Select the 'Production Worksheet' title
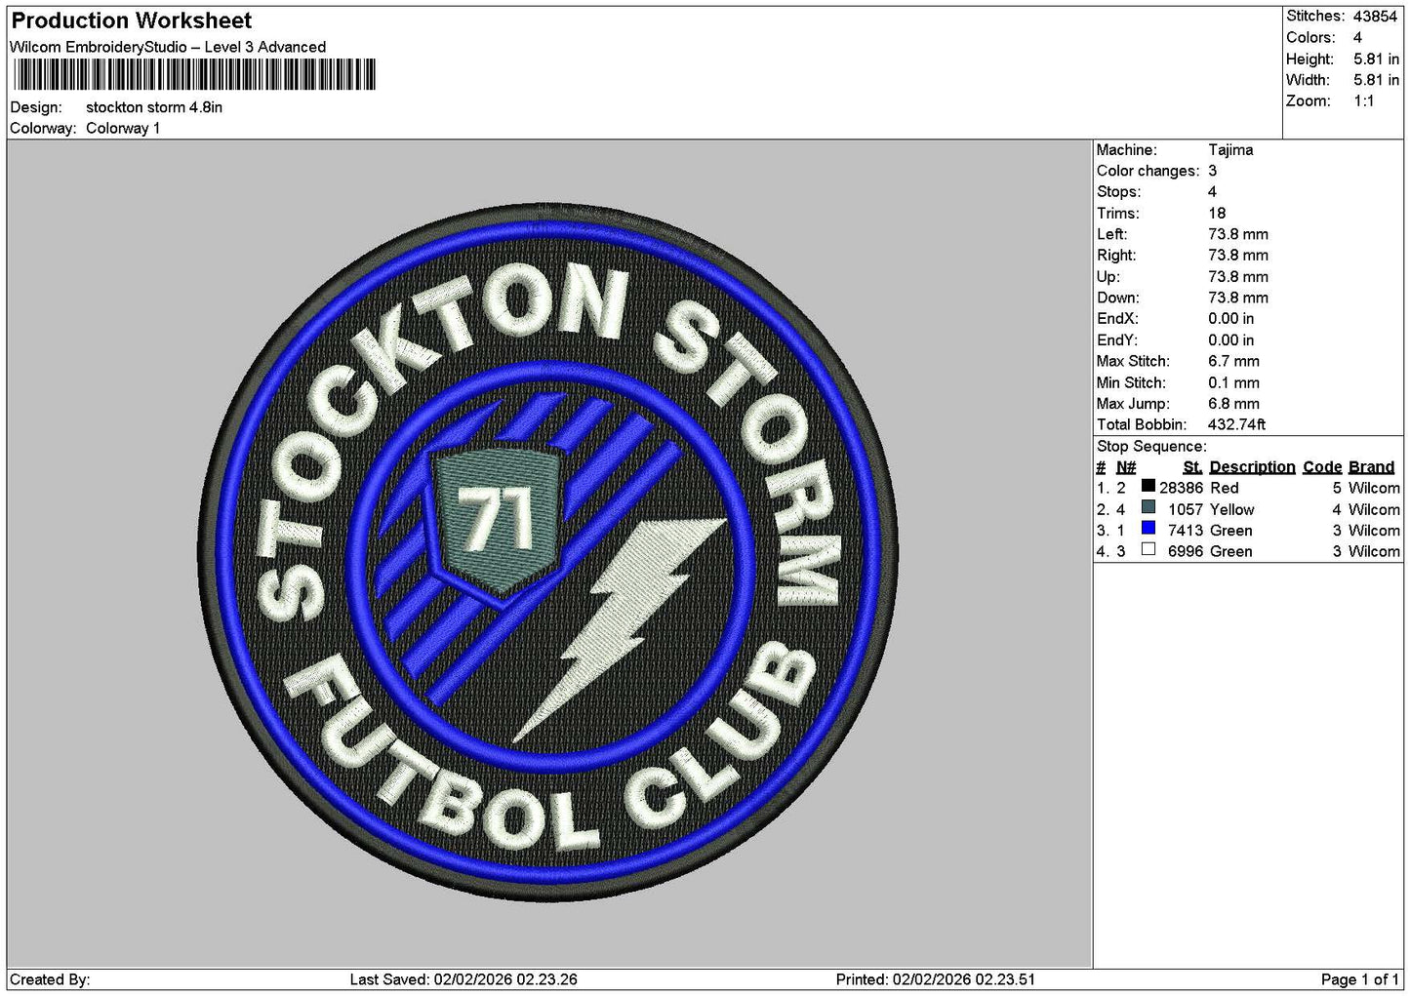Viewport: 1410px width, 996px height. (x=132, y=20)
